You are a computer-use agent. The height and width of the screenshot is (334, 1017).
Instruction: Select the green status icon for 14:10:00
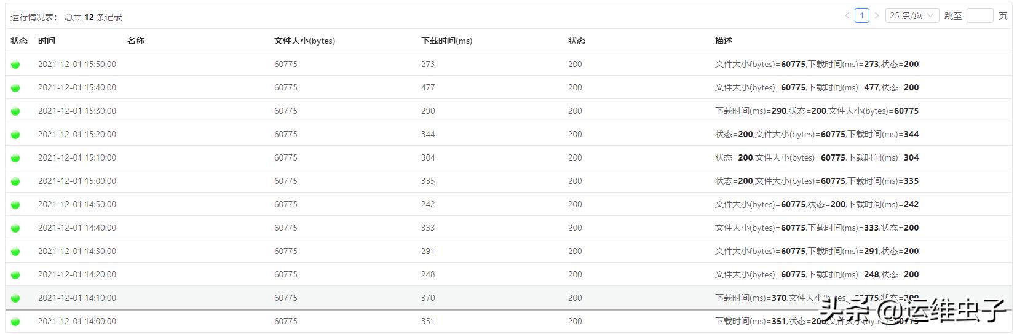pyautogui.click(x=15, y=298)
